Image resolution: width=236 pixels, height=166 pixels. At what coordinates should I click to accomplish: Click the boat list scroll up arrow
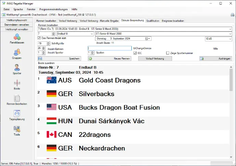click(231, 67)
